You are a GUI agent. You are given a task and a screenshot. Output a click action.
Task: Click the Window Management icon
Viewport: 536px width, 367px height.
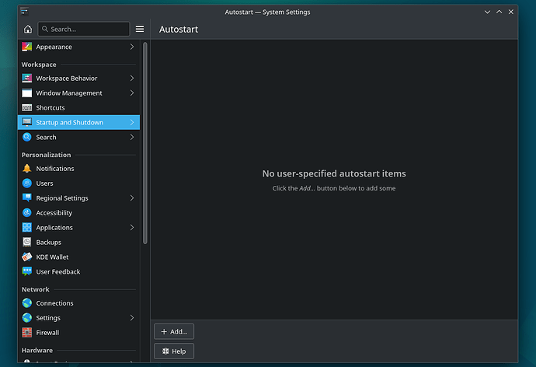26,93
